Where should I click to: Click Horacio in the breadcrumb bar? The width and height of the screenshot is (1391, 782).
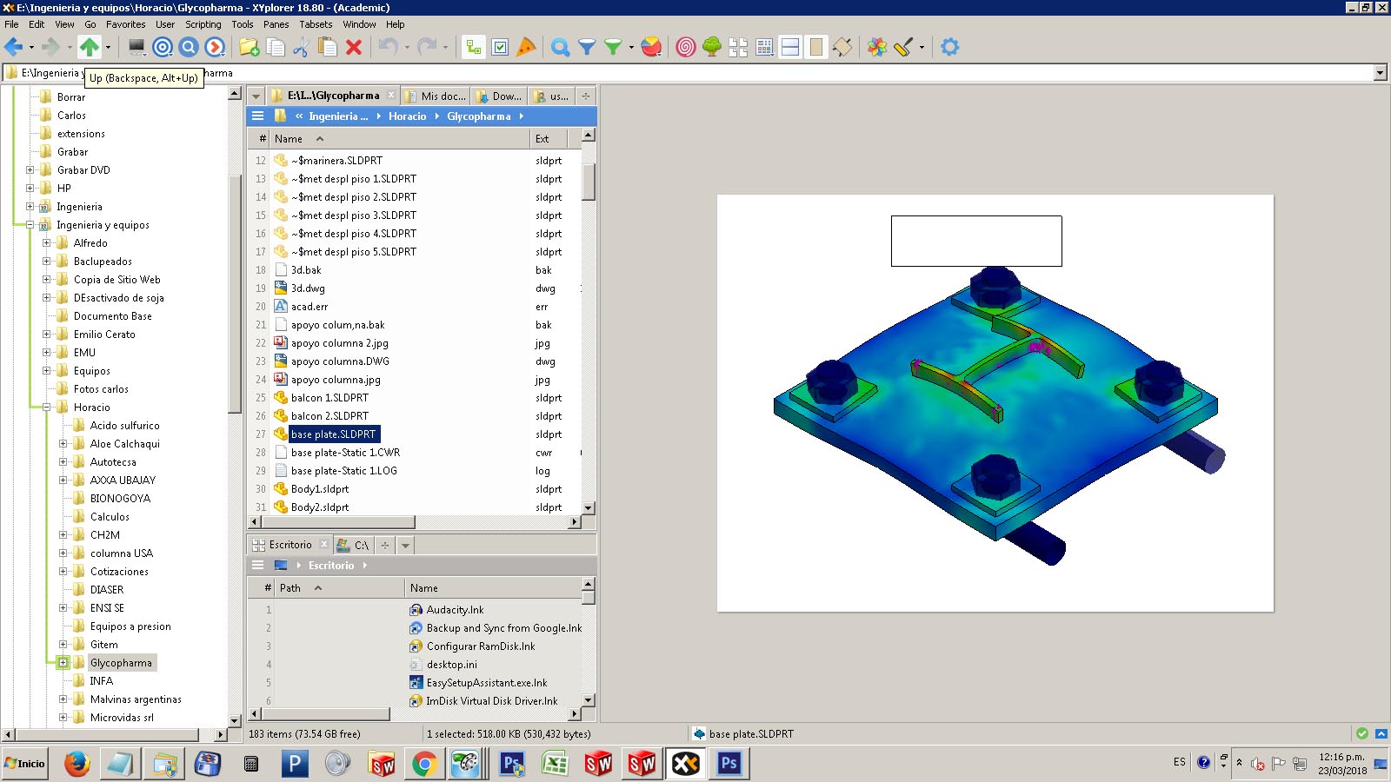pyautogui.click(x=408, y=116)
